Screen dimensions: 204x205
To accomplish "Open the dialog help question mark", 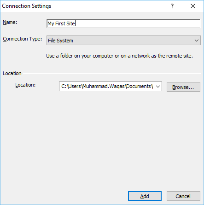I will point(172,6).
